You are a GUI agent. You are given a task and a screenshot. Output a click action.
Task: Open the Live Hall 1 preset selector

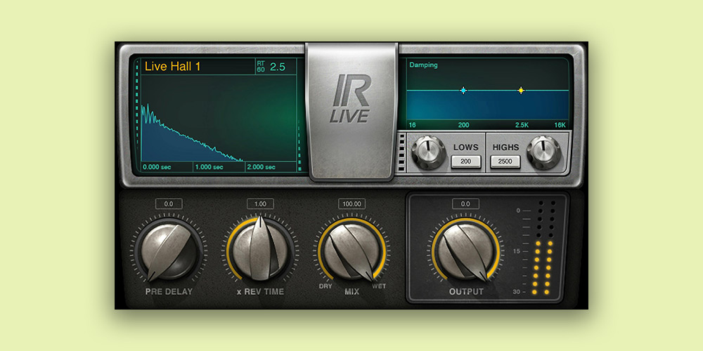point(198,67)
